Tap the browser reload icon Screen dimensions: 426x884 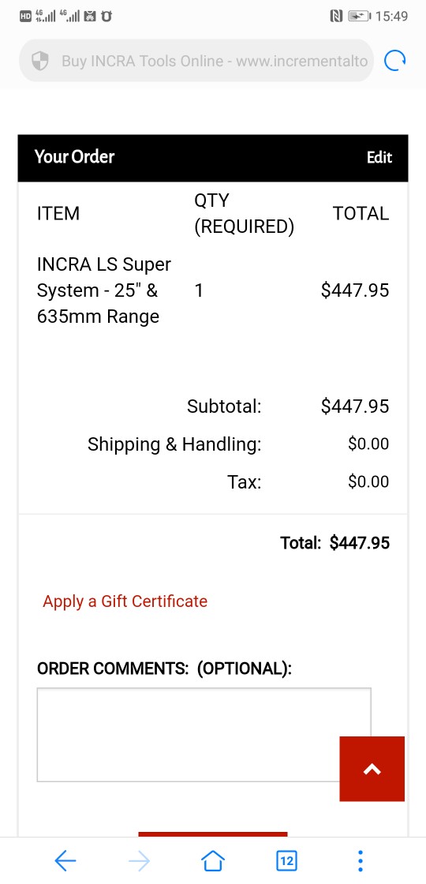pos(394,60)
